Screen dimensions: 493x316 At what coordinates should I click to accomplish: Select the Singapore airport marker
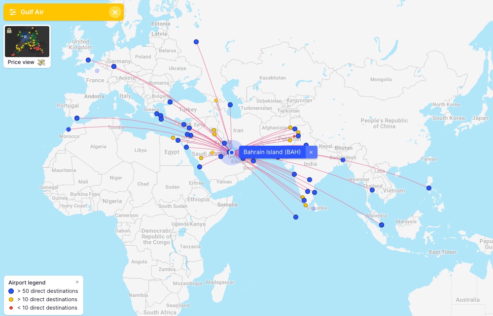point(381,224)
